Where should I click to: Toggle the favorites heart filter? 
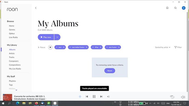(50, 47)
